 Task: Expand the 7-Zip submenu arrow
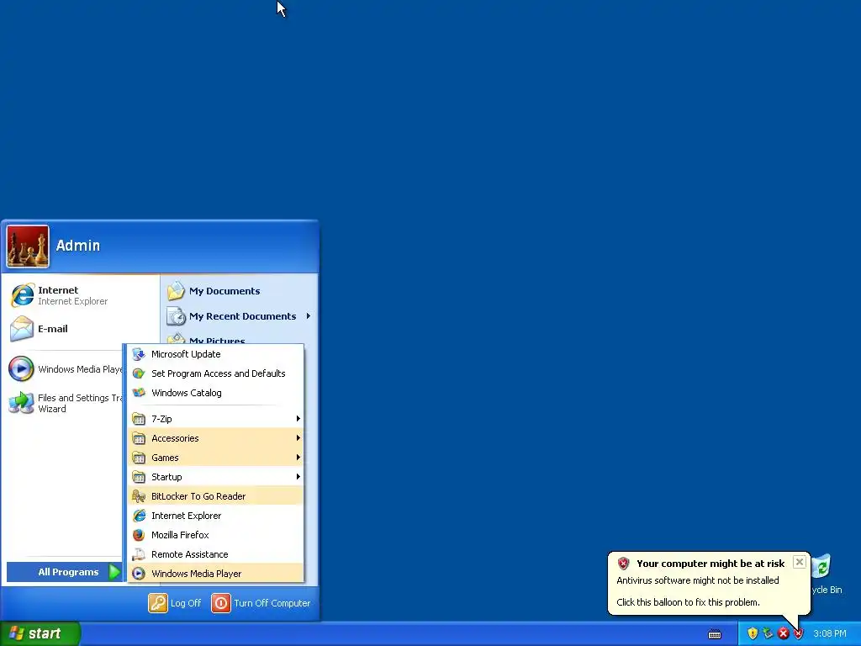(x=298, y=419)
